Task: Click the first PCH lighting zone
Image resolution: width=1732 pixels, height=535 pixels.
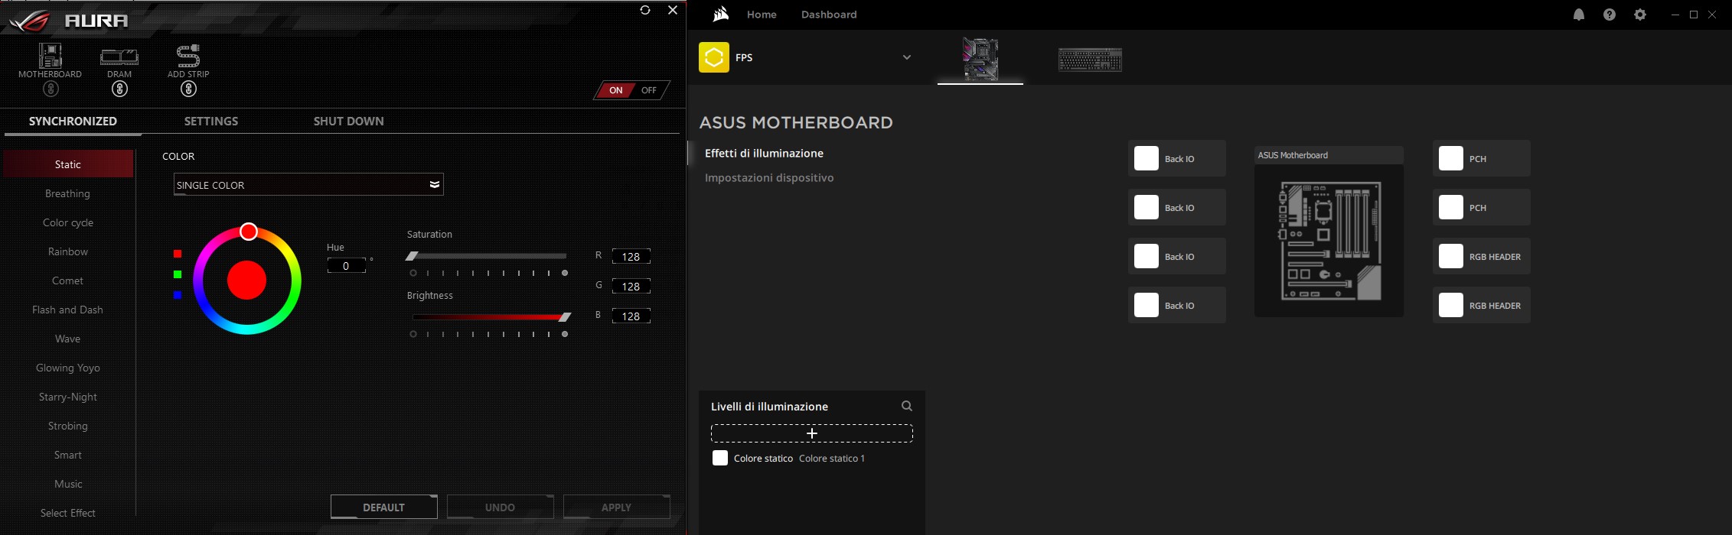Action: (x=1482, y=158)
